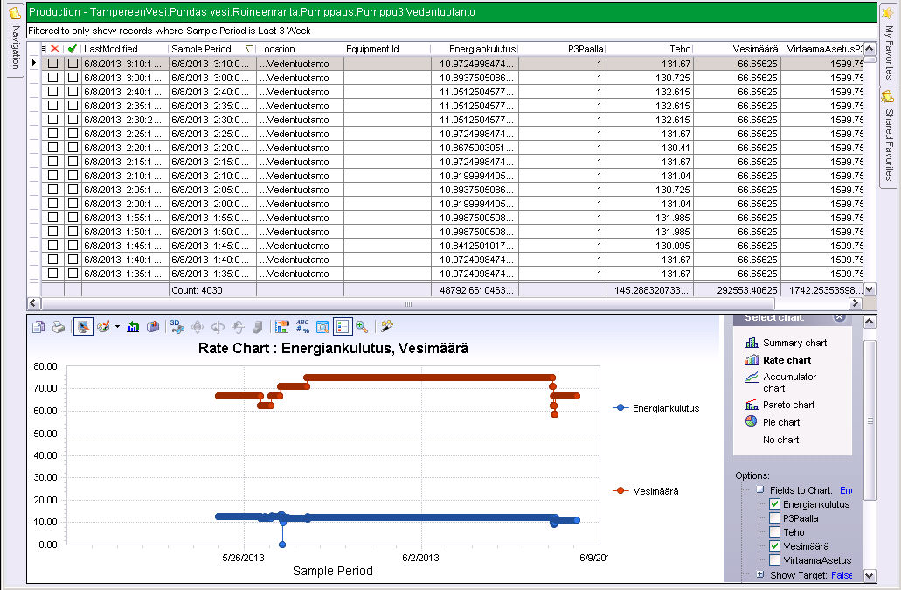The height and width of the screenshot is (590, 901).
Task: Sort by Location column header
Action: 300,49
